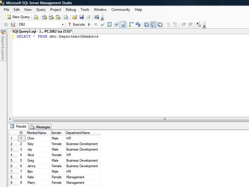Open the File menu

[x=6, y=10]
